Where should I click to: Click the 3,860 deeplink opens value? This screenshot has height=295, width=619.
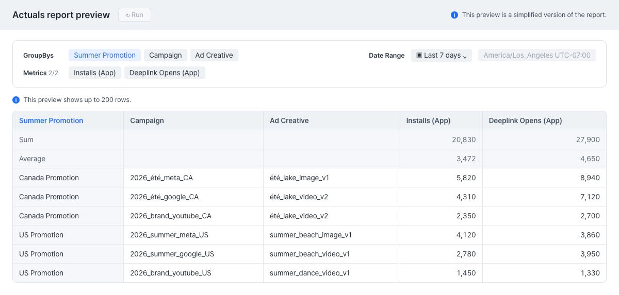coord(590,235)
